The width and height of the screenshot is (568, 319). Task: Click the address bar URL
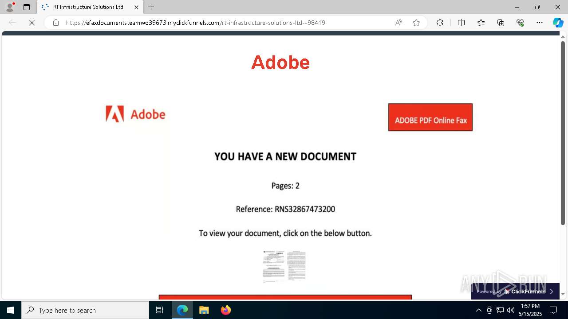[196, 23]
